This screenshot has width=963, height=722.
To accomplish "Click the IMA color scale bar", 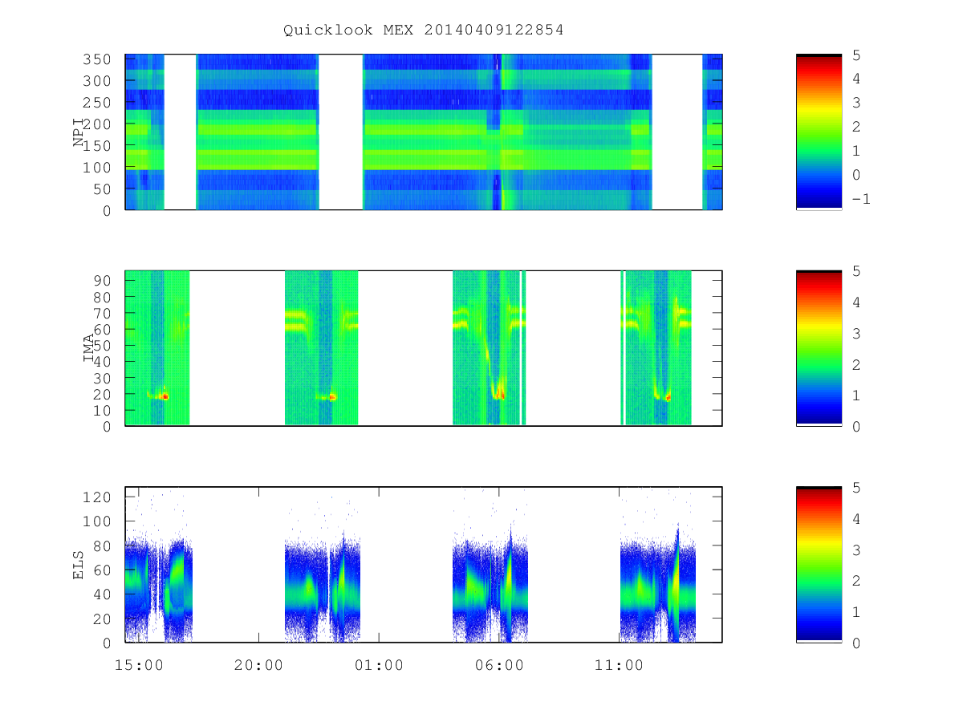I will click(819, 348).
